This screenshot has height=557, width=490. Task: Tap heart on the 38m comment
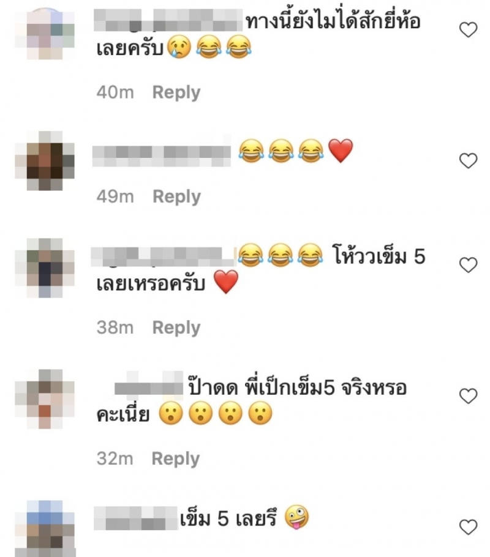tap(469, 265)
